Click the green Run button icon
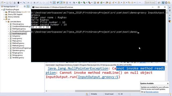Screen dimensions: 172x96 tap(79, 2)
